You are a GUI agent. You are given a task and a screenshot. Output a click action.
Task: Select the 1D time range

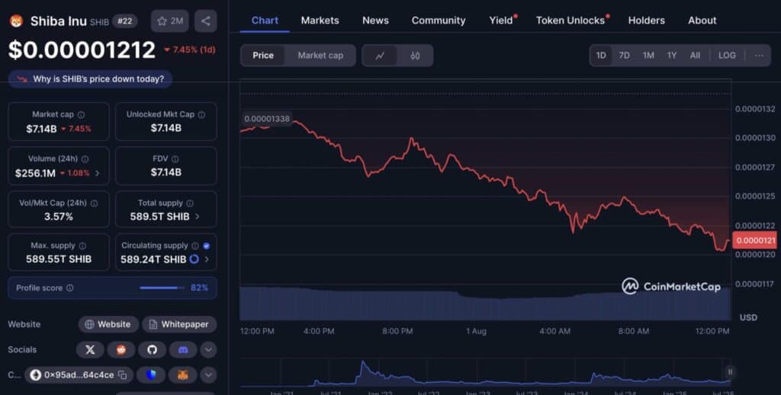pos(601,56)
